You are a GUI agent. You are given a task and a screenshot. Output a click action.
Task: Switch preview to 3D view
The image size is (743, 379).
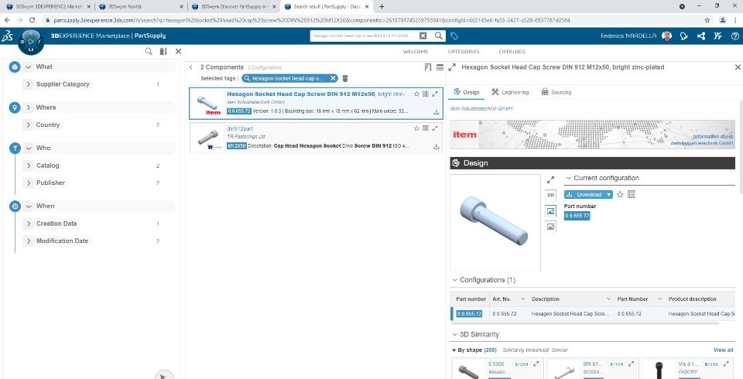click(x=550, y=195)
